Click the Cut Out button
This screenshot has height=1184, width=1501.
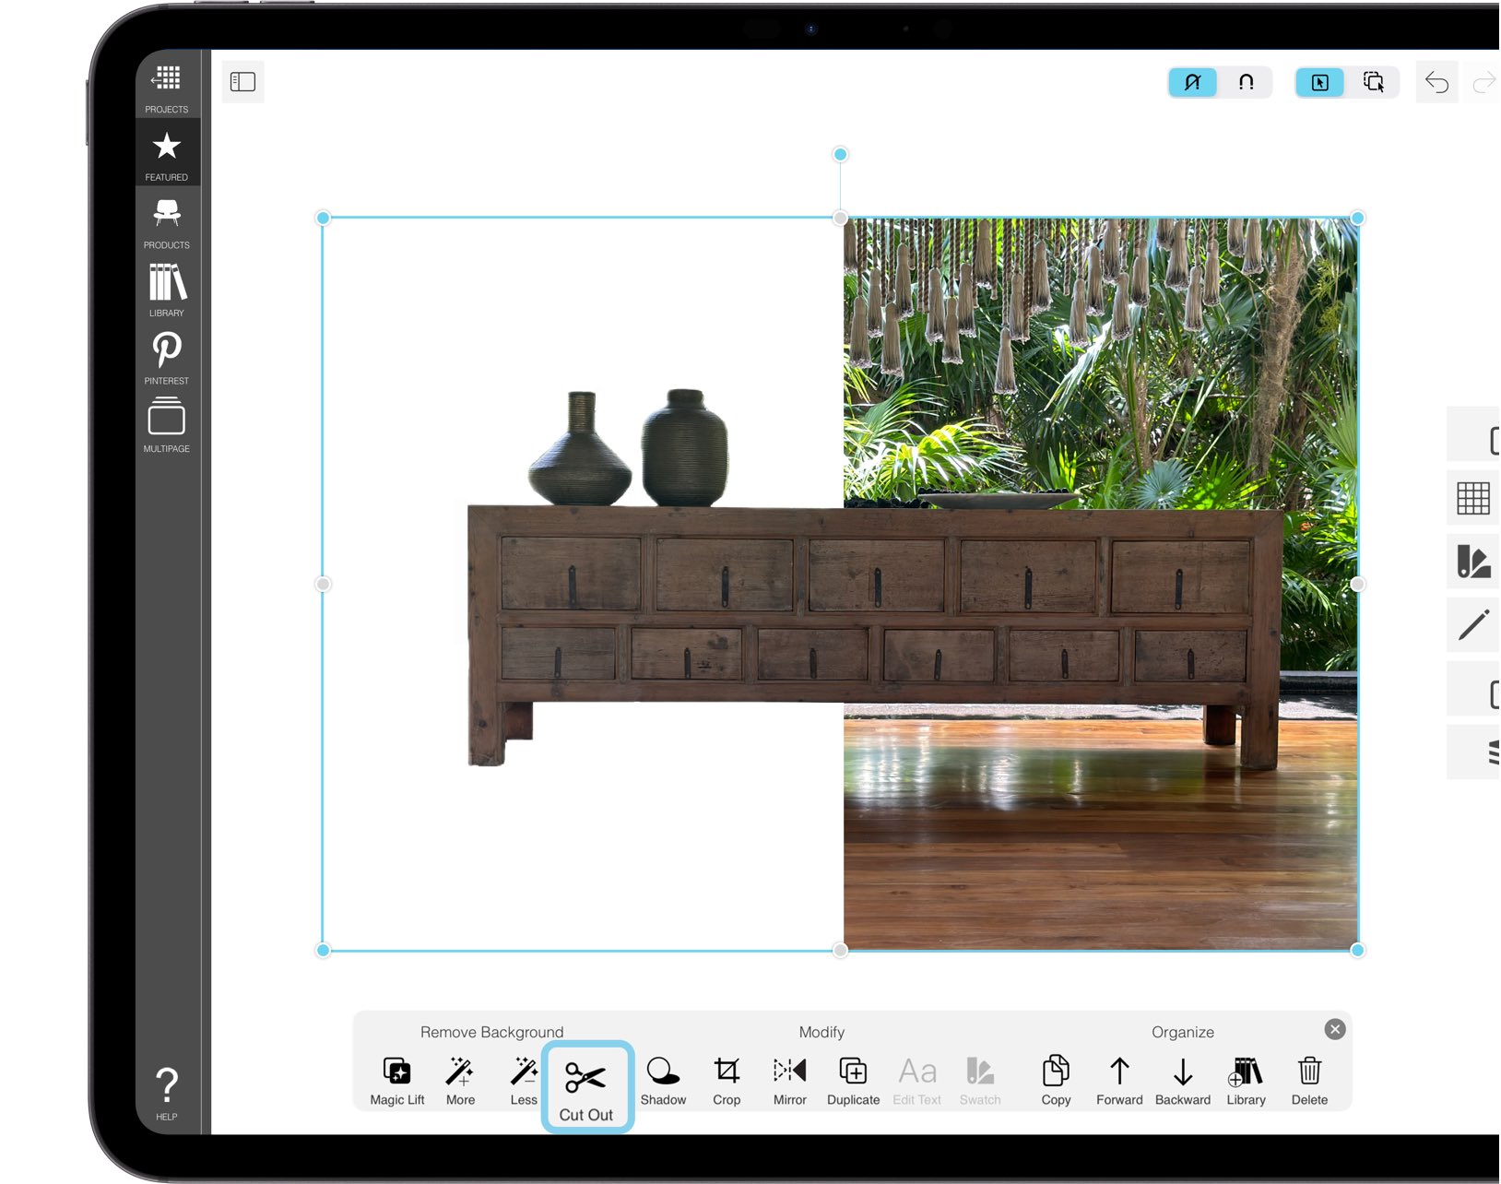[586, 1081]
